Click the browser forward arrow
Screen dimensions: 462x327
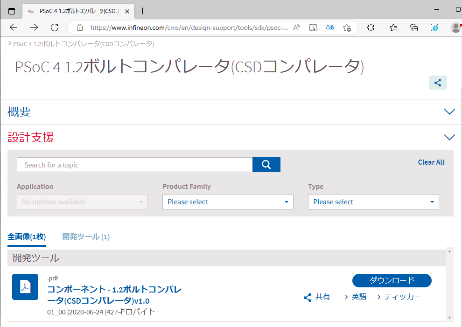(34, 28)
